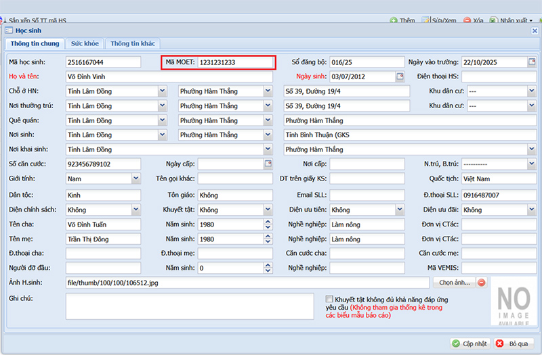This screenshot has width=542, height=355.
Task: Open the Thông tin khác tab
Action: click(133, 43)
